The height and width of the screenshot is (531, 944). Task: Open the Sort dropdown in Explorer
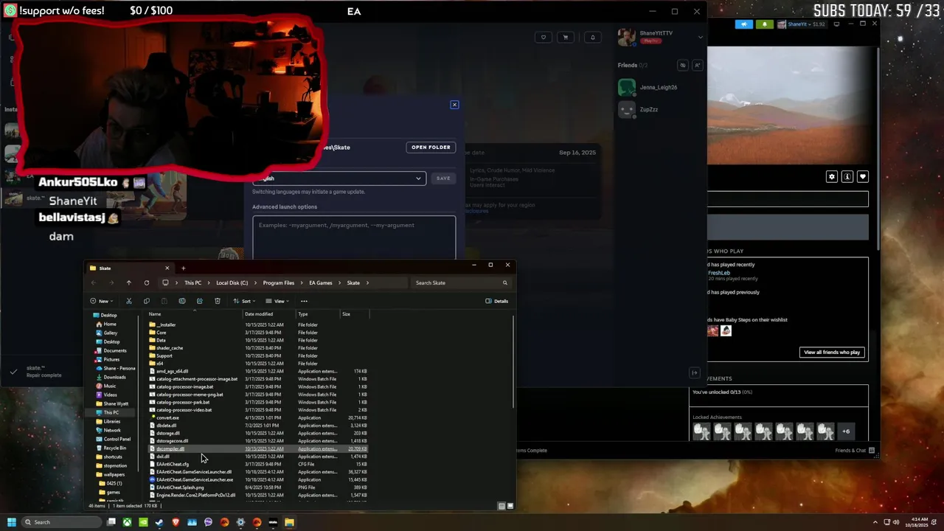pos(244,301)
